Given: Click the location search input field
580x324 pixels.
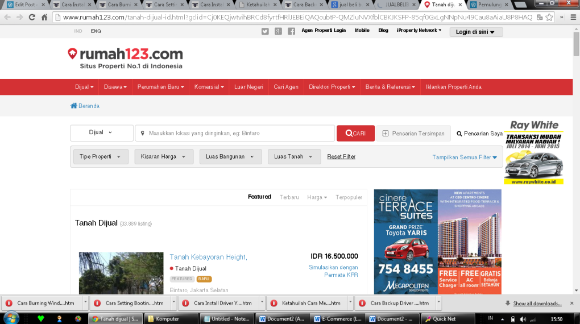Looking at the screenshot, I should [x=235, y=133].
